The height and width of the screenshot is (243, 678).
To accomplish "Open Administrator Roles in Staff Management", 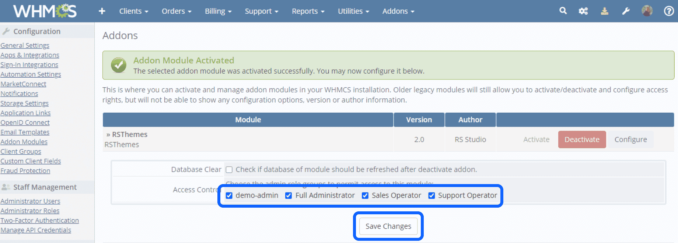I will (30, 211).
